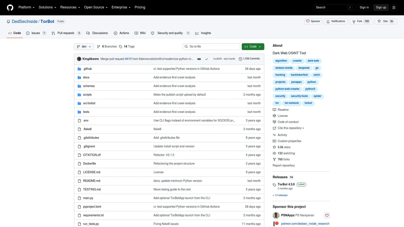Screen dimensions: 404x227
Task: Open the src/torbot folder
Action: click(x=89, y=103)
